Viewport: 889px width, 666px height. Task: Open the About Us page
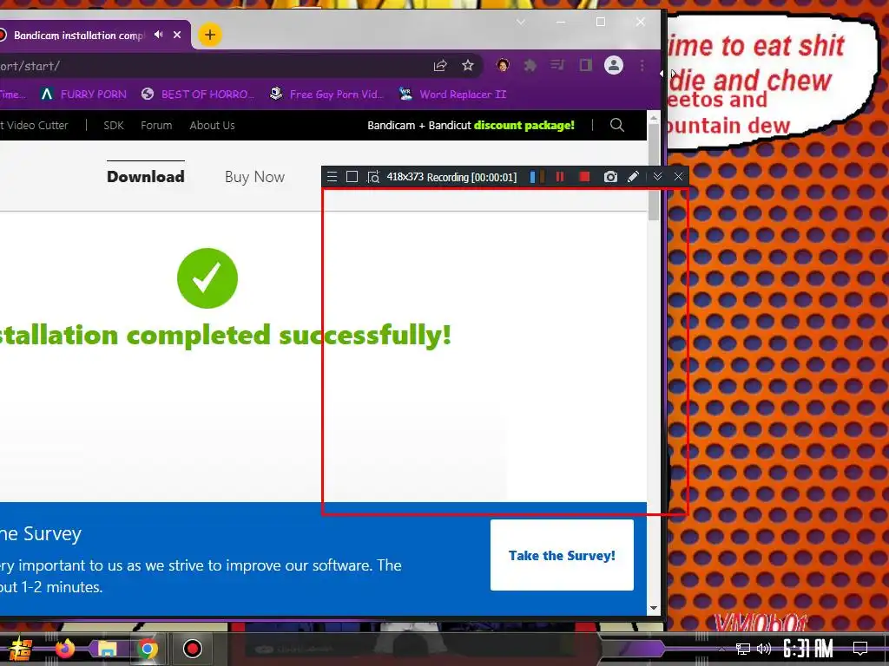(212, 125)
